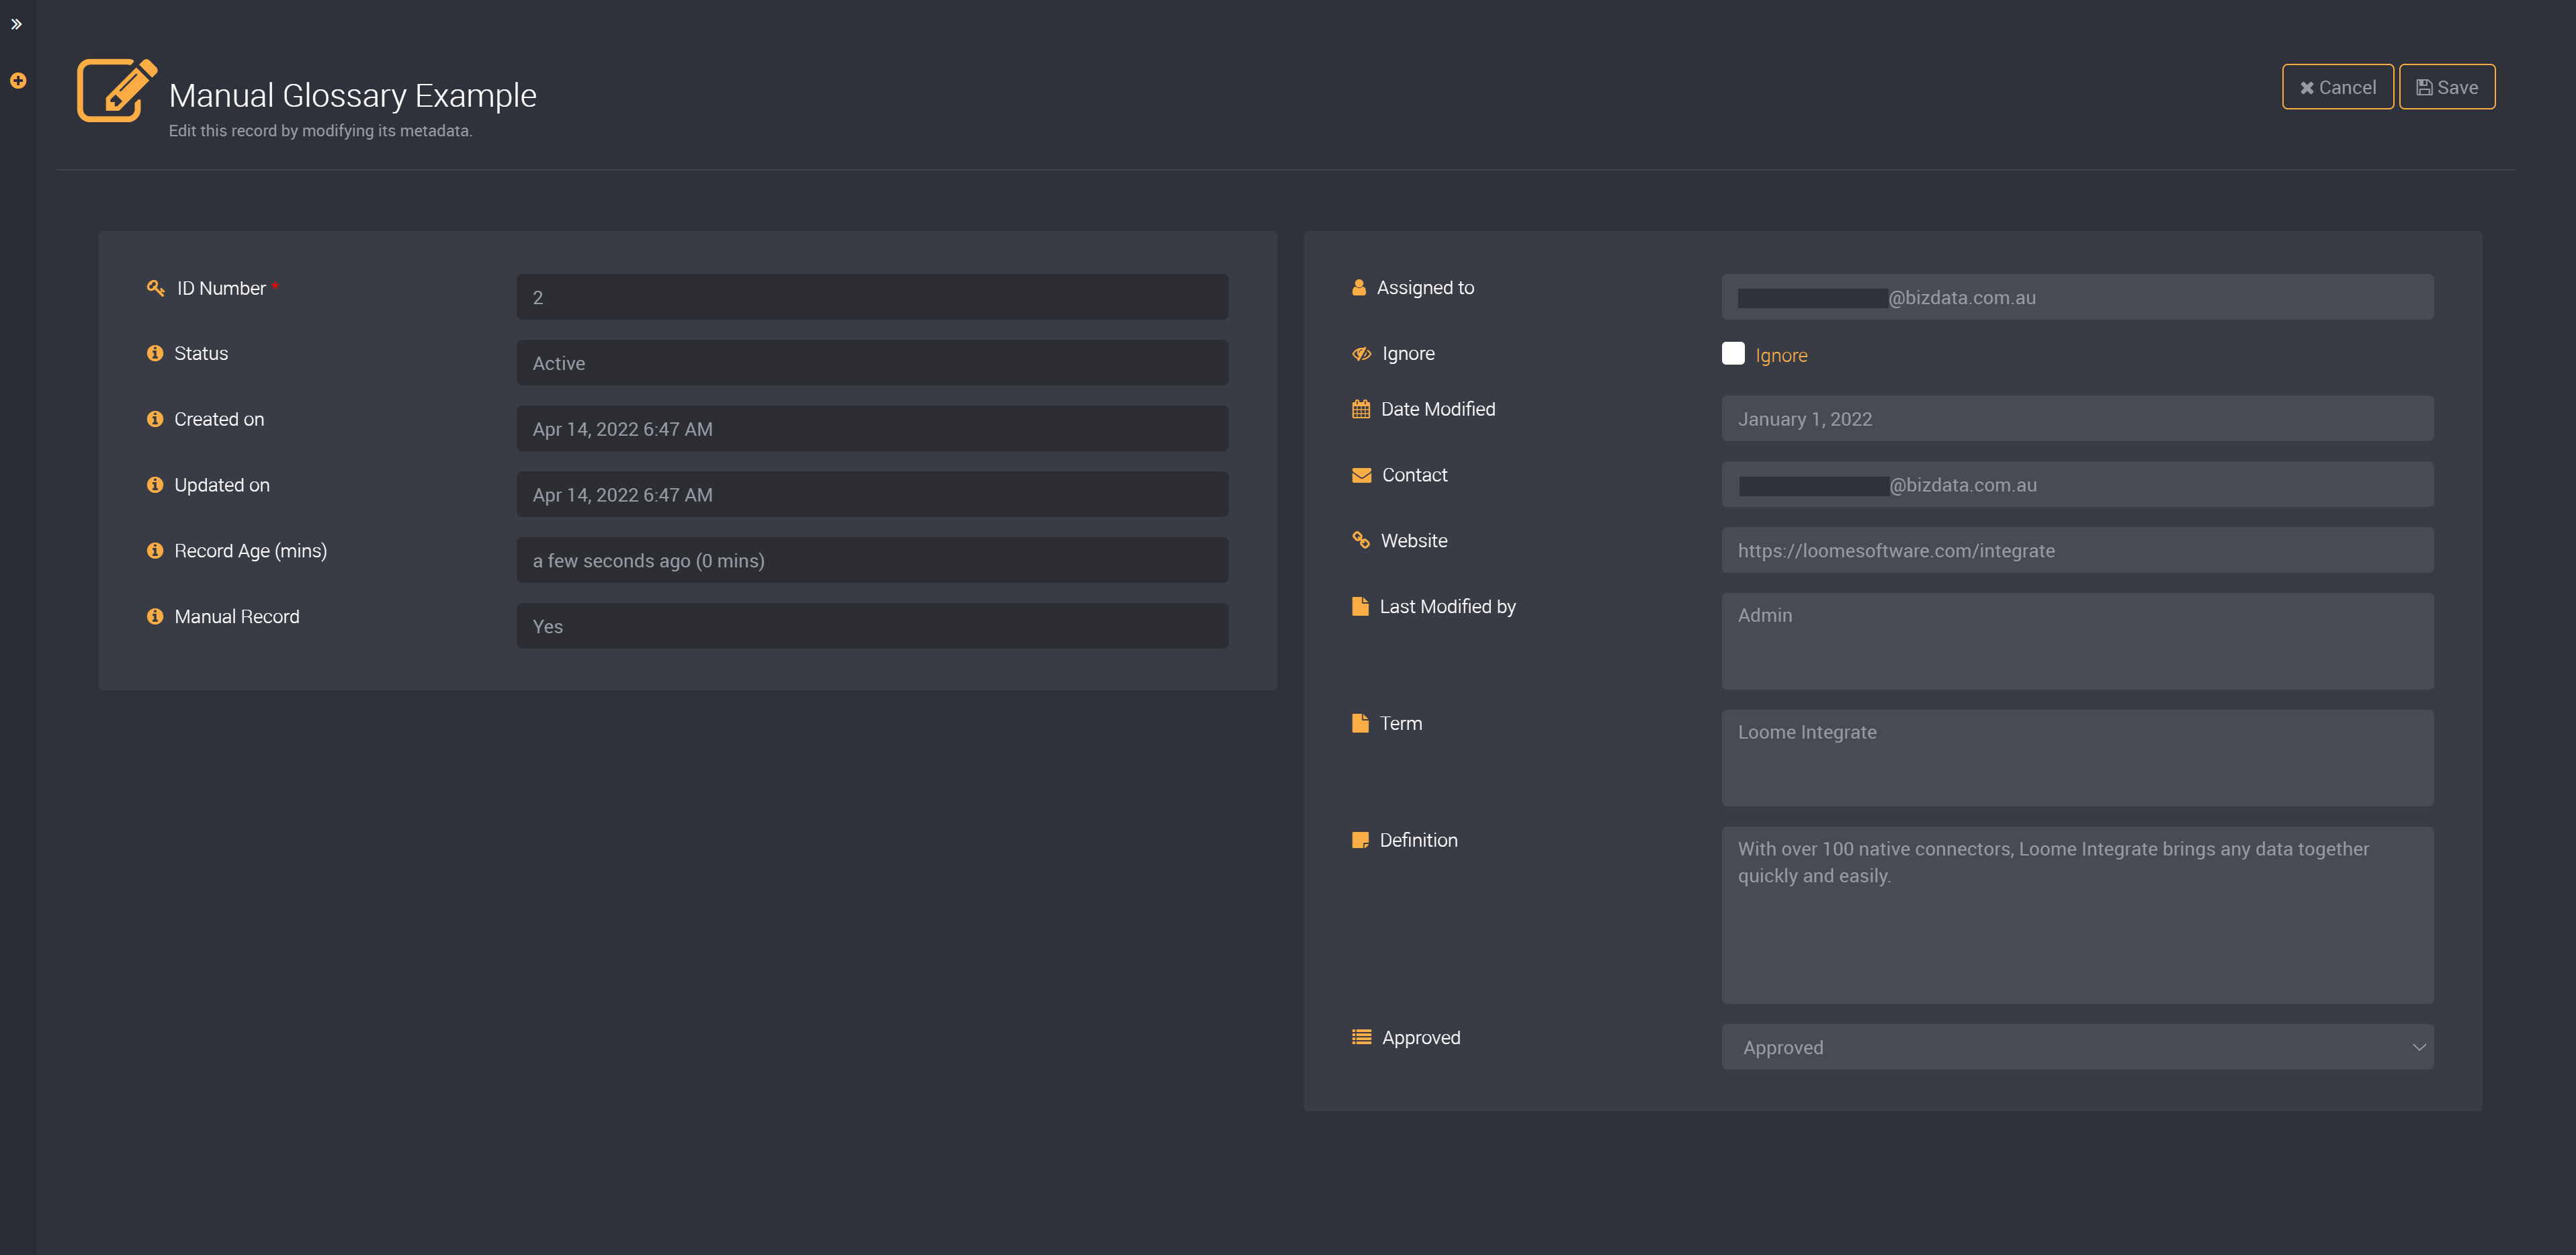The image size is (2576, 1255).
Task: Click the key icon beside ID Number
Action: [155, 288]
